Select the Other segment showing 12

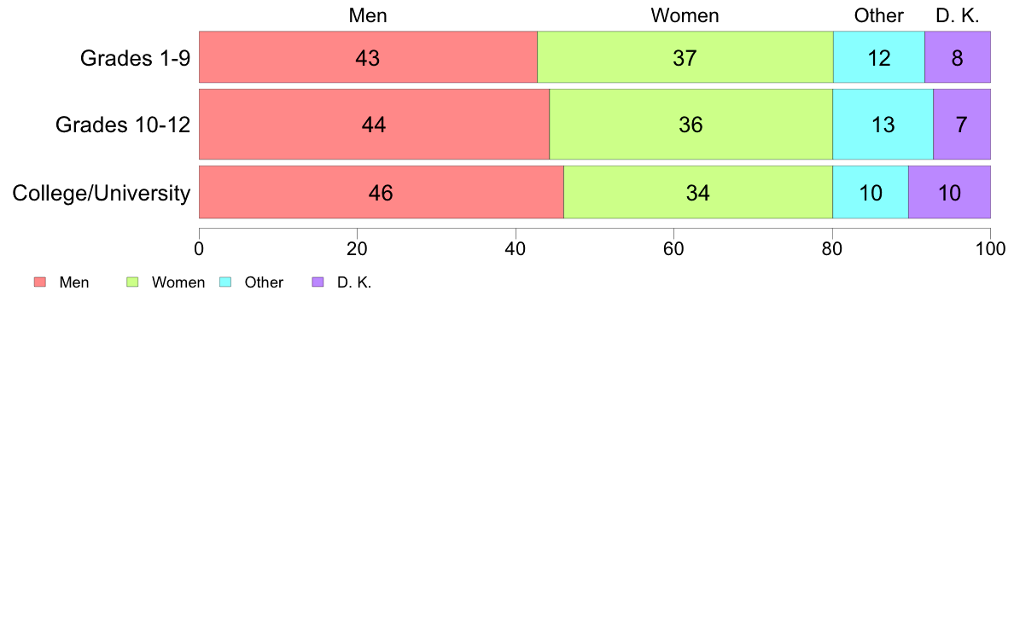(879, 57)
